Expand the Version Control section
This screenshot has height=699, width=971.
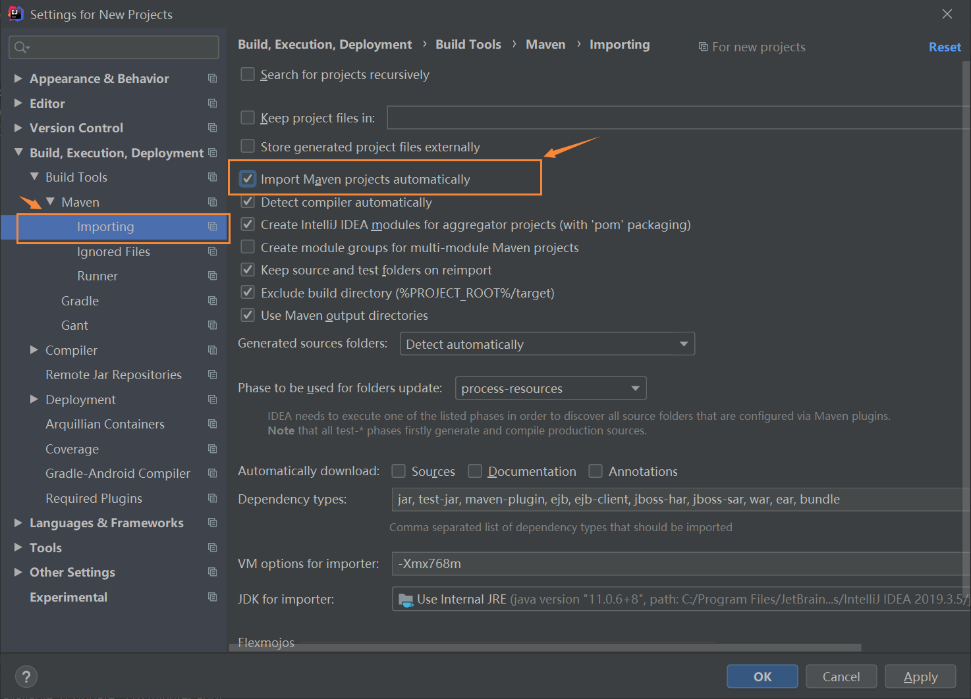click(x=18, y=128)
